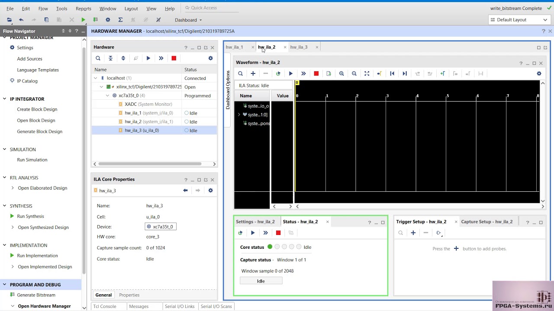
Task: Search in the Hardware panel
Action: 98,58
